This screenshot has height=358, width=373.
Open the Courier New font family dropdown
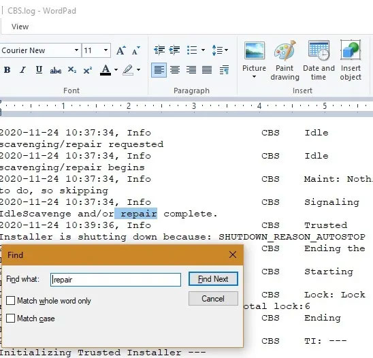(76, 50)
